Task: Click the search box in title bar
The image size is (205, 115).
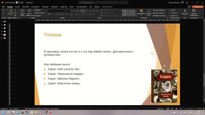Action: coord(103,3)
